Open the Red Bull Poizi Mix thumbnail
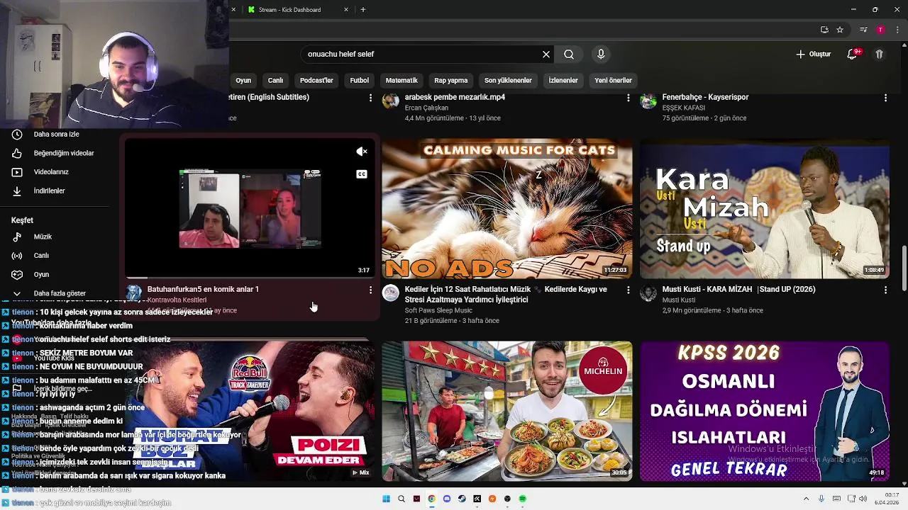The height and width of the screenshot is (510, 908). point(250,411)
